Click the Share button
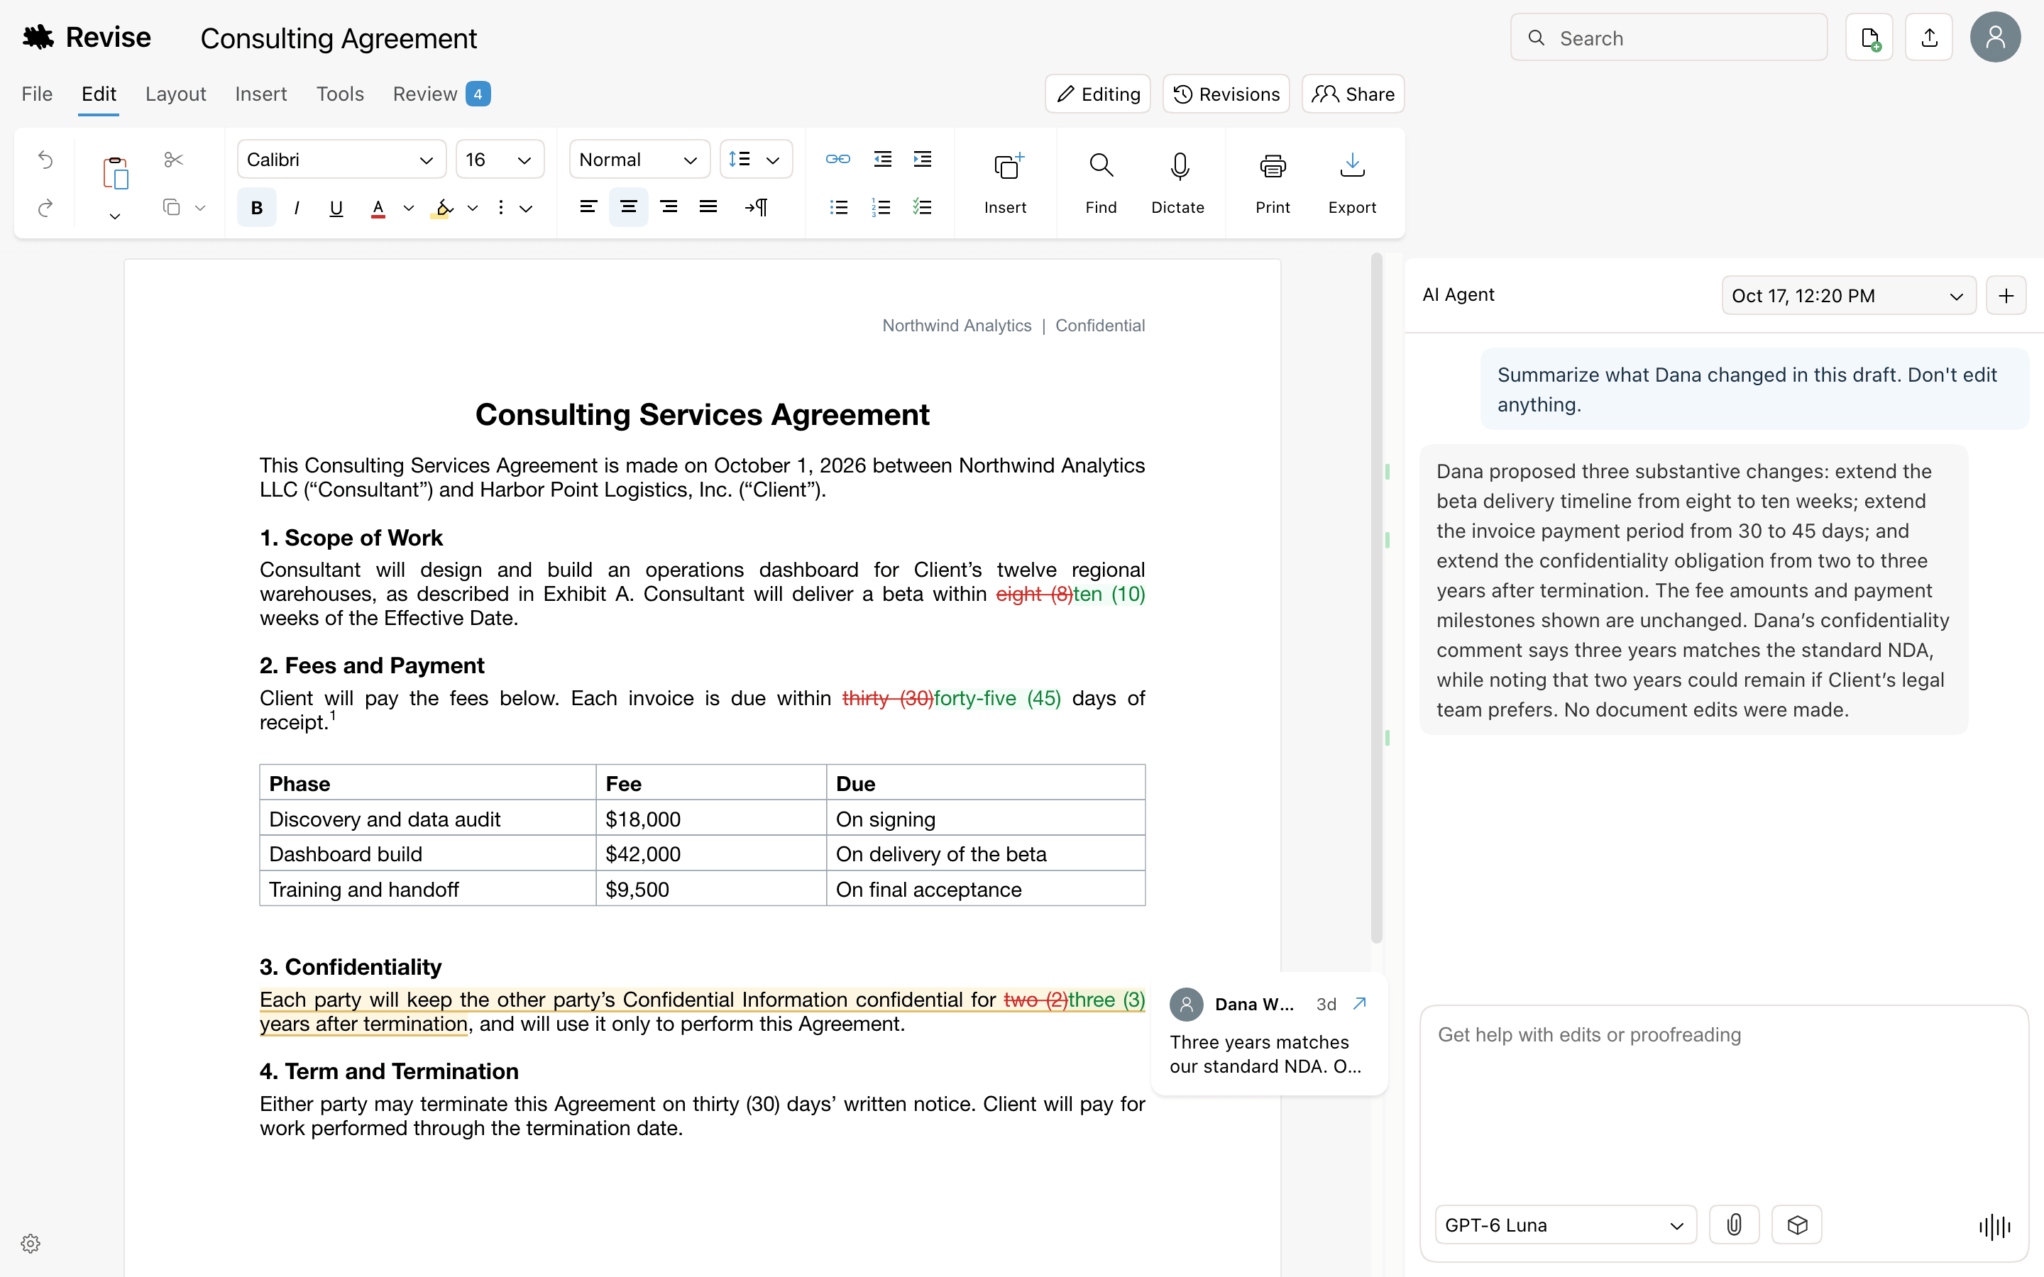Viewport: 2044px width, 1277px height. [1353, 94]
